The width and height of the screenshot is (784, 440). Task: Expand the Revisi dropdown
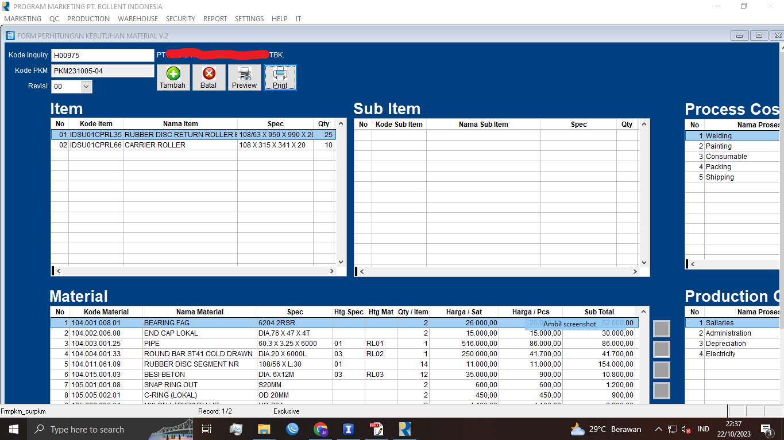[86, 87]
